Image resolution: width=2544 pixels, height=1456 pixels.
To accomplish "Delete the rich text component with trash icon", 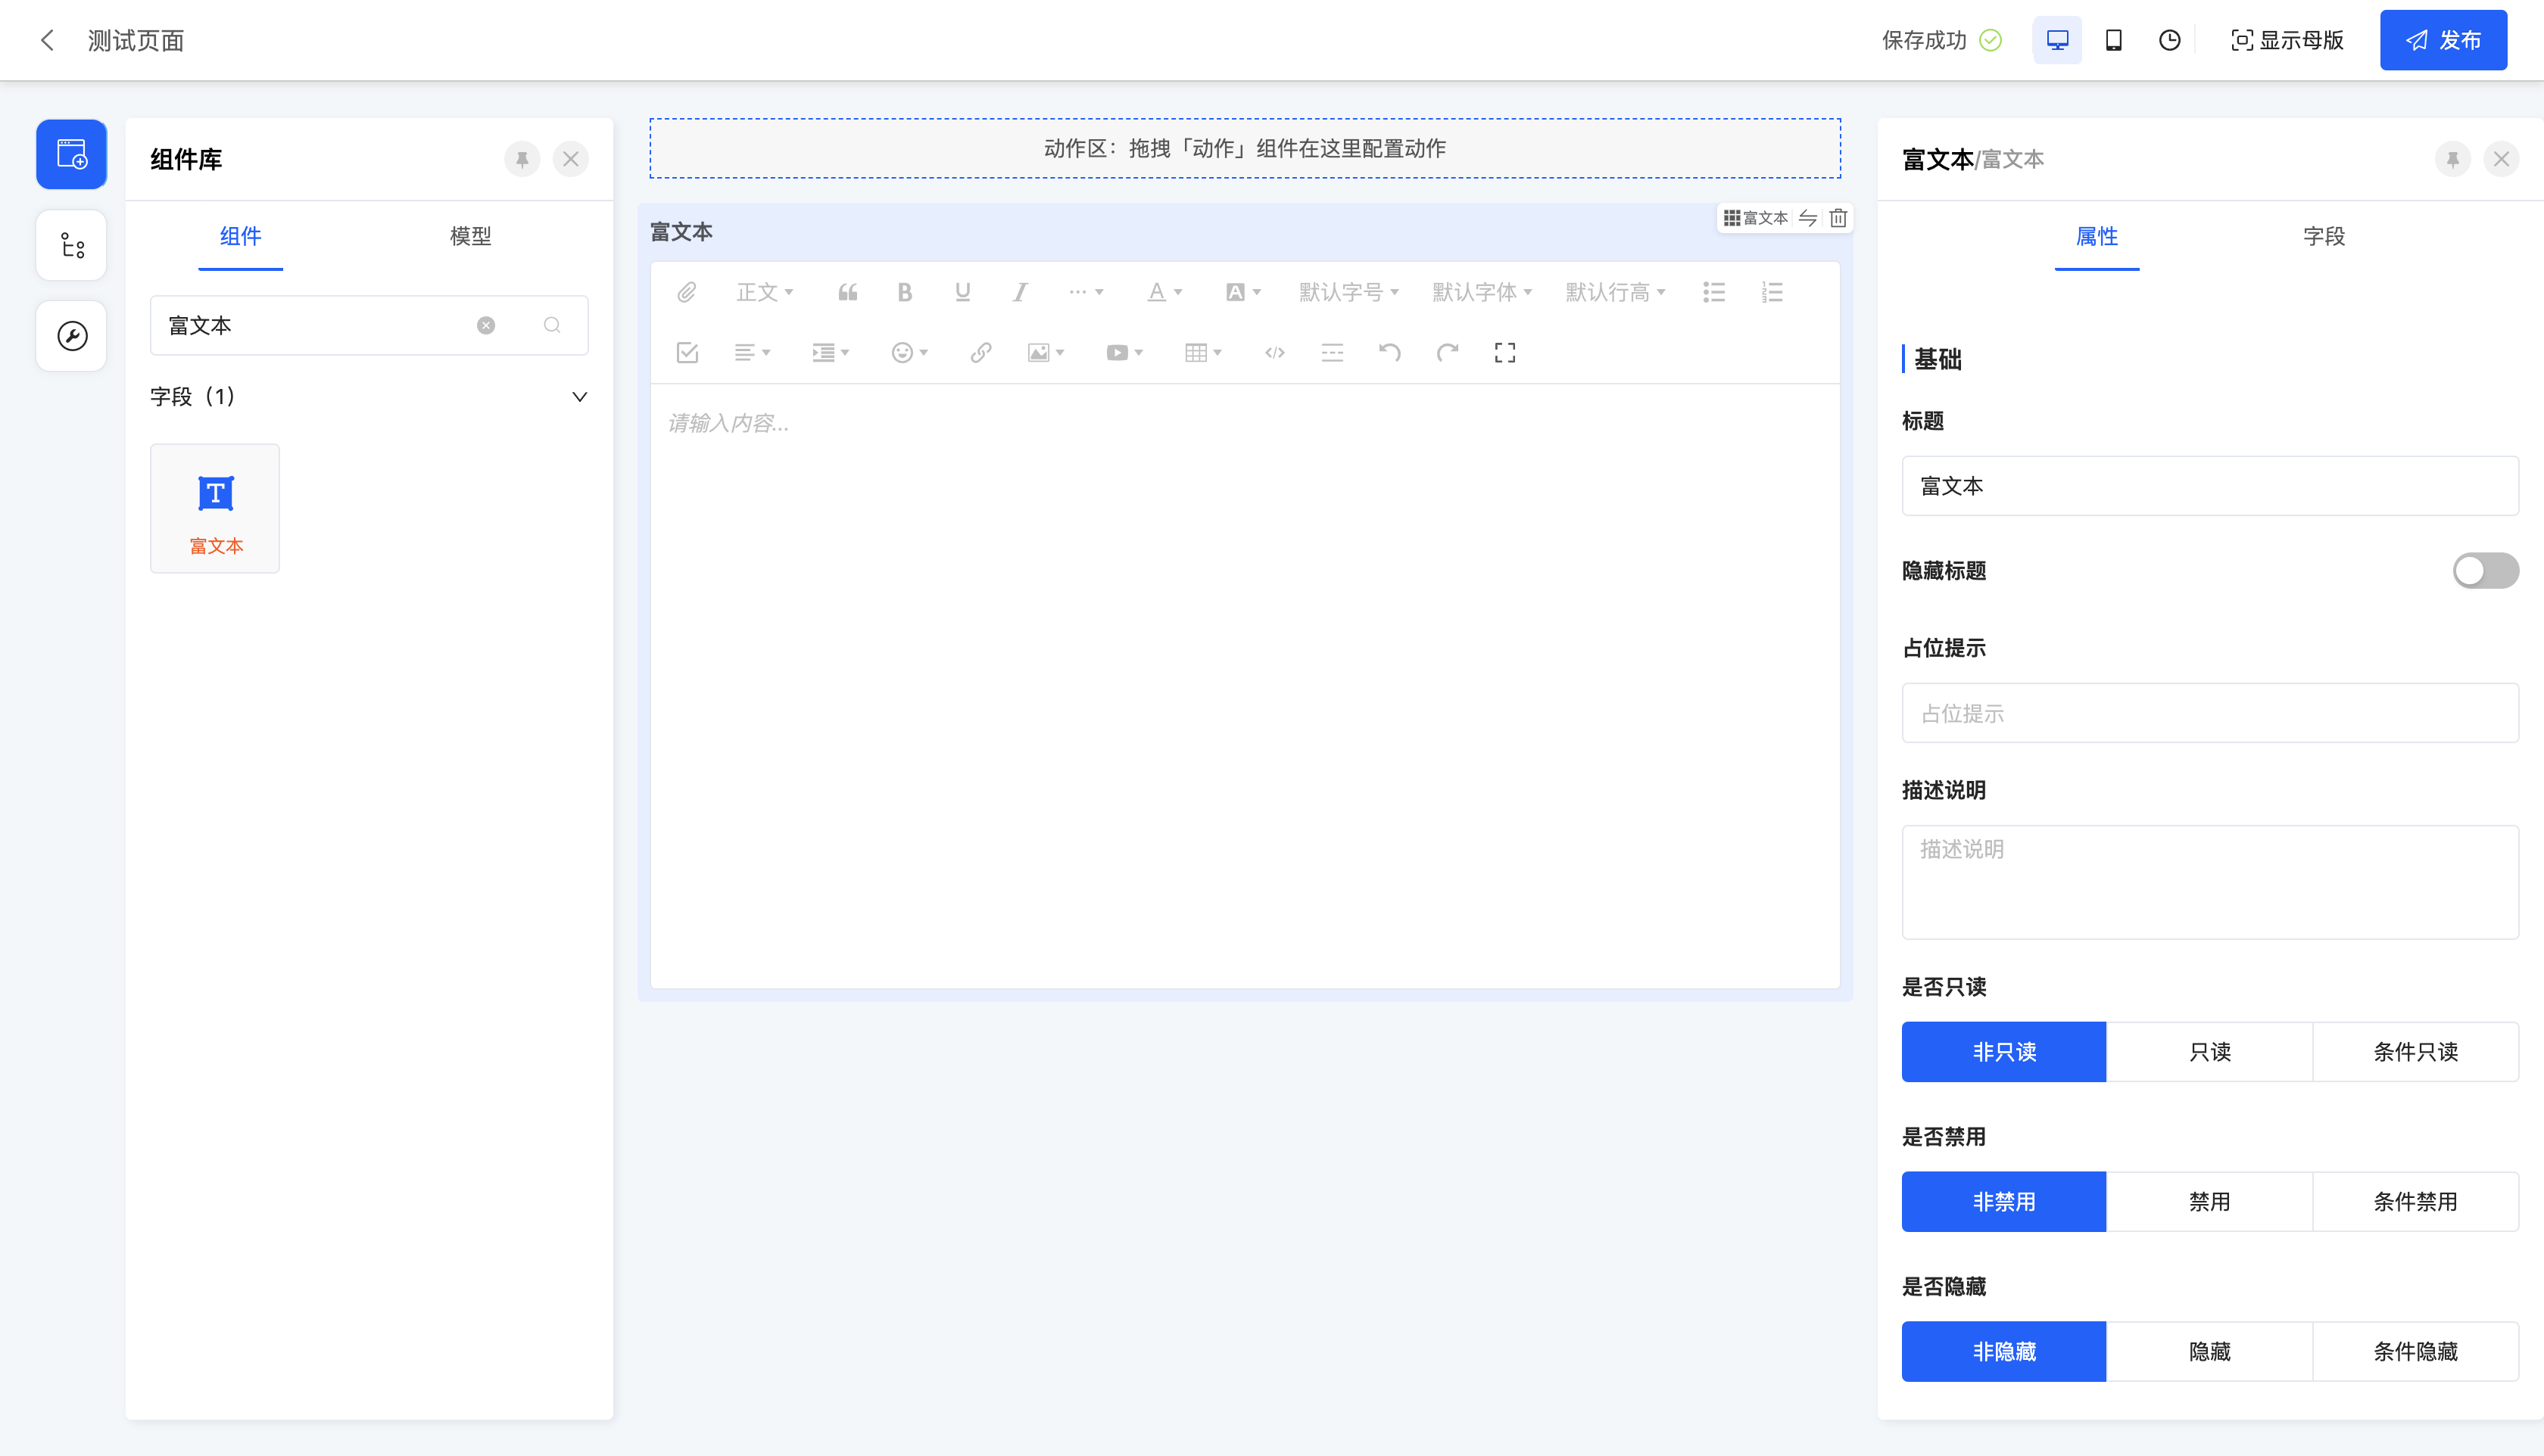I will pos(1838,218).
